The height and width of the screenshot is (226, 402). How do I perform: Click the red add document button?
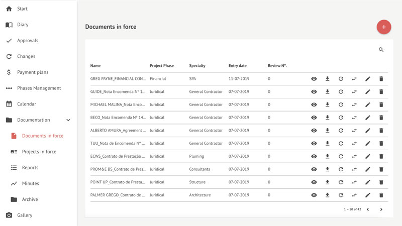pyautogui.click(x=384, y=27)
